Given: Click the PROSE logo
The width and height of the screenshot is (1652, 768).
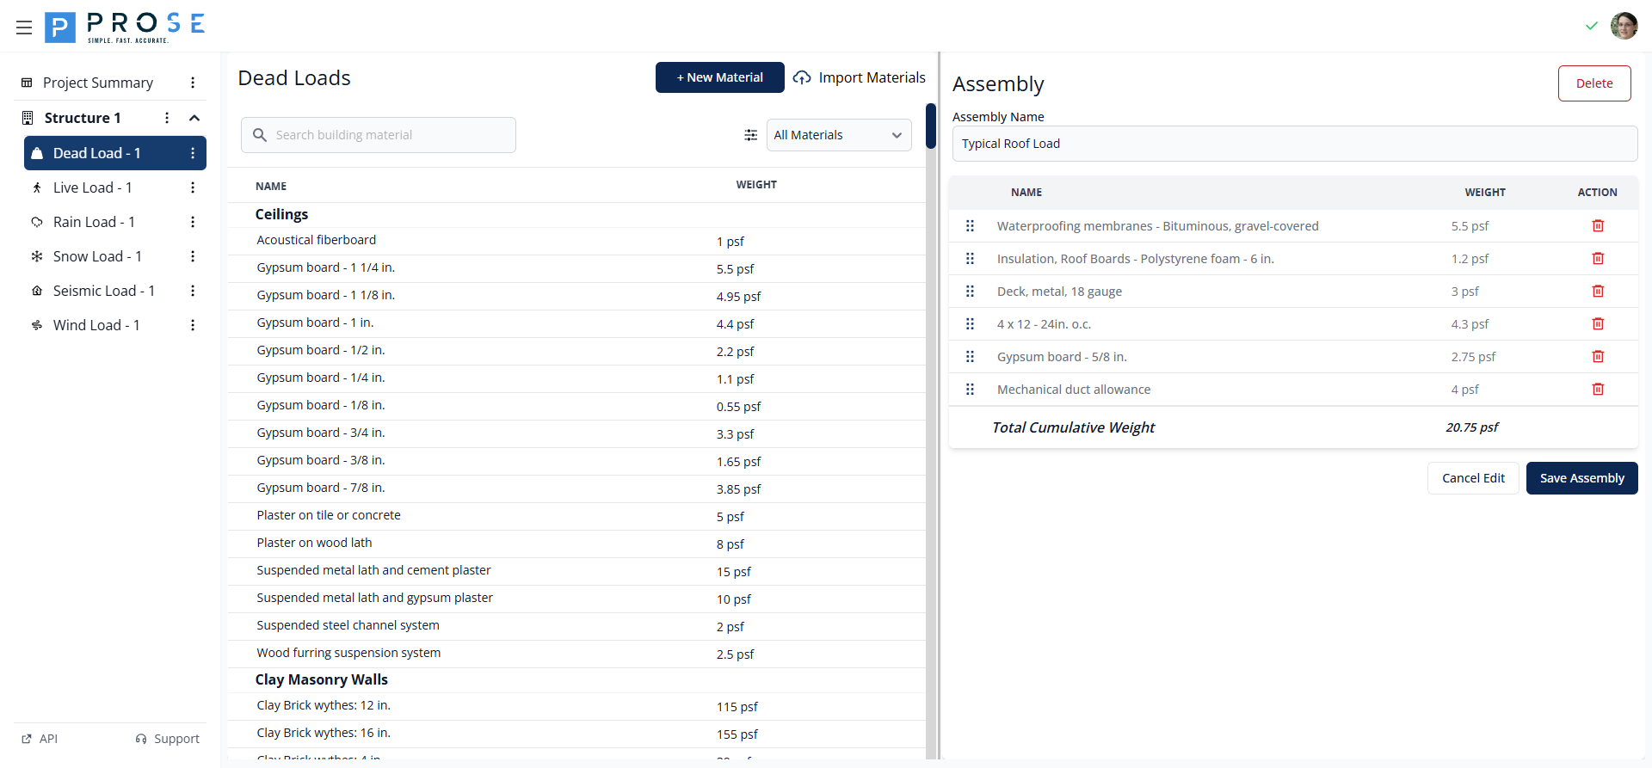Looking at the screenshot, I should (x=126, y=28).
